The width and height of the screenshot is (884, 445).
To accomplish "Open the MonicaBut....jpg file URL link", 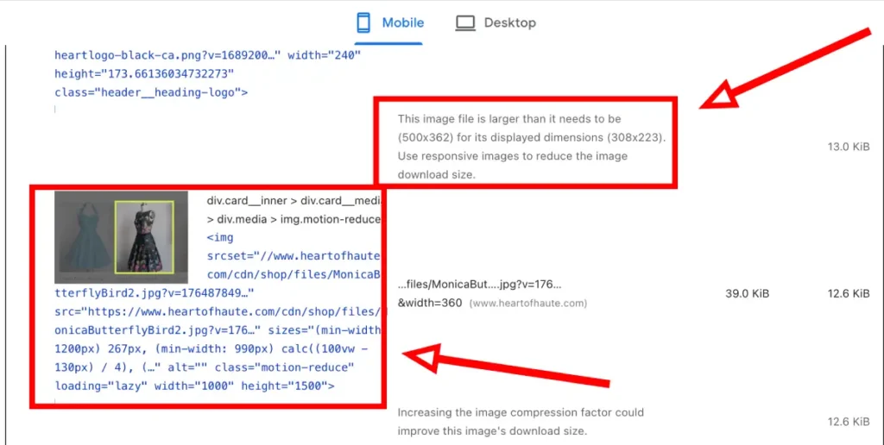I will click(479, 285).
